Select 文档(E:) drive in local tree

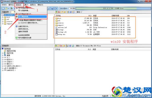click(x=10, y=62)
